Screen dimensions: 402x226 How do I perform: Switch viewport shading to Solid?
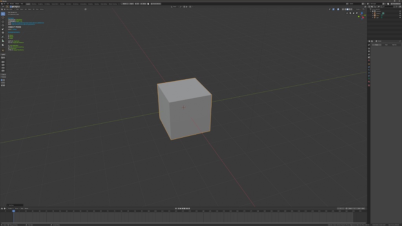[x=347, y=9]
